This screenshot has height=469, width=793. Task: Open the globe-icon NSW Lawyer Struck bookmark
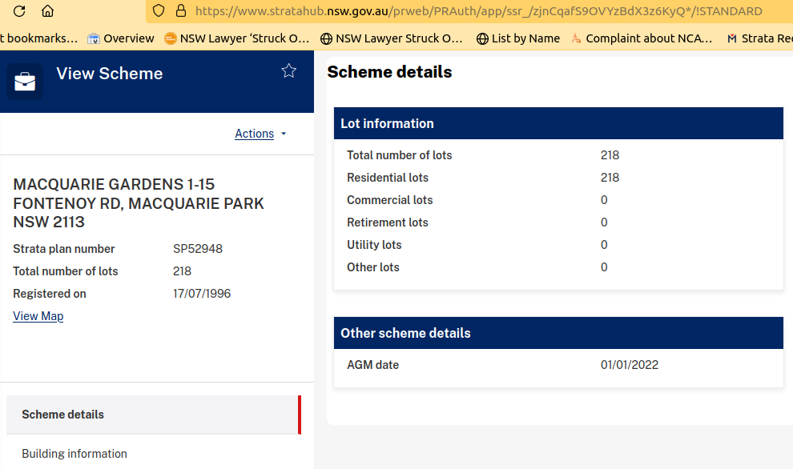pyautogui.click(x=391, y=38)
